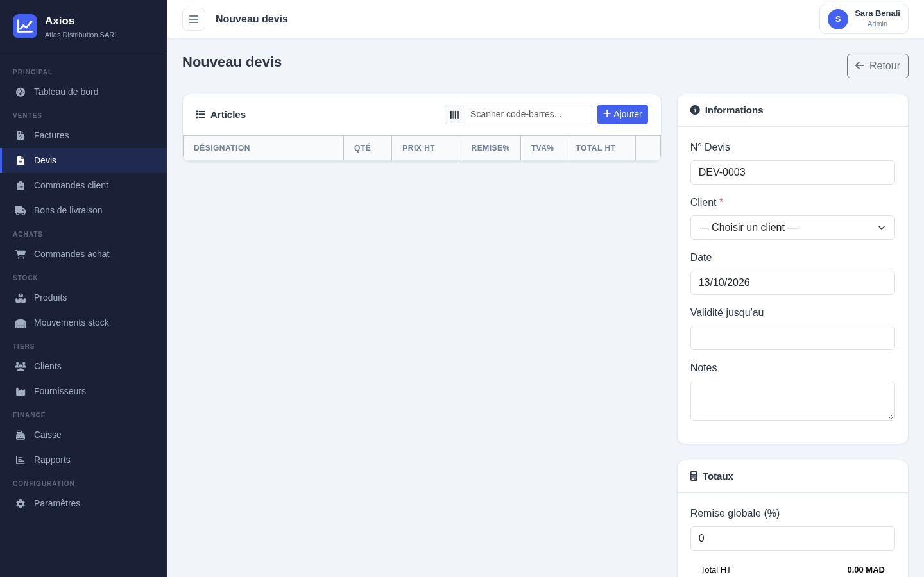Viewport: 924px width, 577px height.
Task: Expand the Choisir un client dropdown
Action: pos(792,228)
